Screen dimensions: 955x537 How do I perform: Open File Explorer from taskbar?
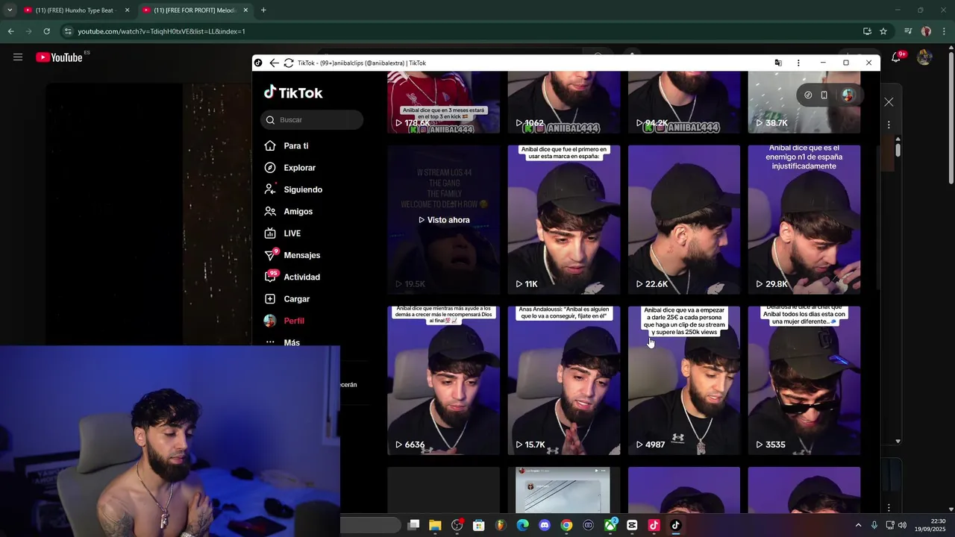pyautogui.click(x=435, y=525)
